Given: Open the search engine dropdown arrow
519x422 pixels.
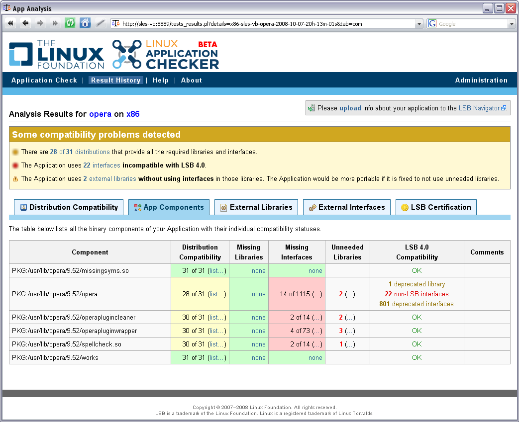Looking at the screenshot, I should pyautogui.click(x=512, y=24).
